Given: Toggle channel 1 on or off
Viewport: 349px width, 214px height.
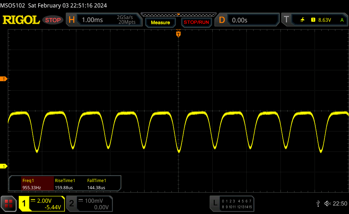Looking at the screenshot, I should point(42,203).
